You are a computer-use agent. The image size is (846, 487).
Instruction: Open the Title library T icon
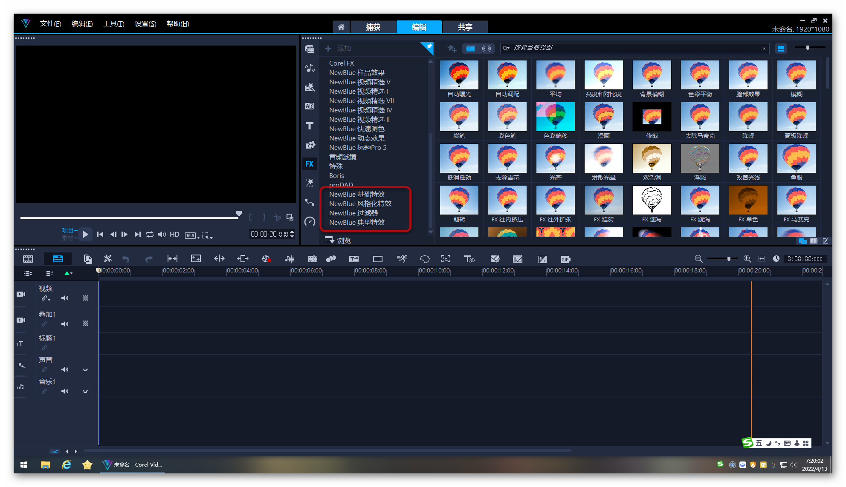tap(310, 126)
